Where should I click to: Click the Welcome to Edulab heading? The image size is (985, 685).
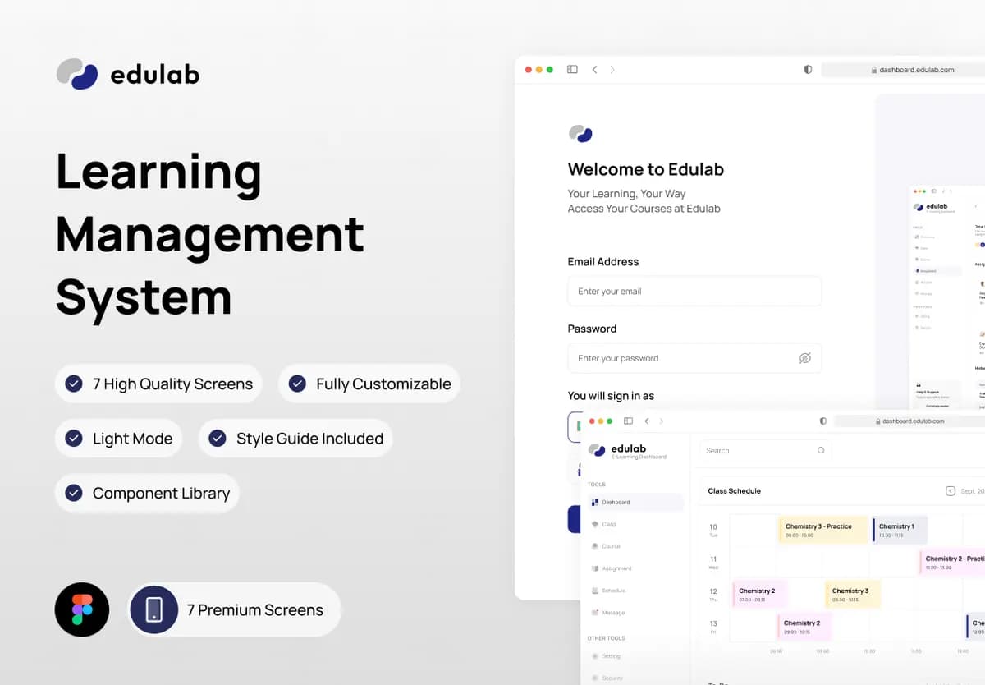coord(646,170)
